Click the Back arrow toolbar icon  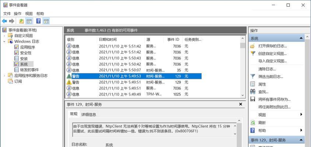(x=4, y=21)
